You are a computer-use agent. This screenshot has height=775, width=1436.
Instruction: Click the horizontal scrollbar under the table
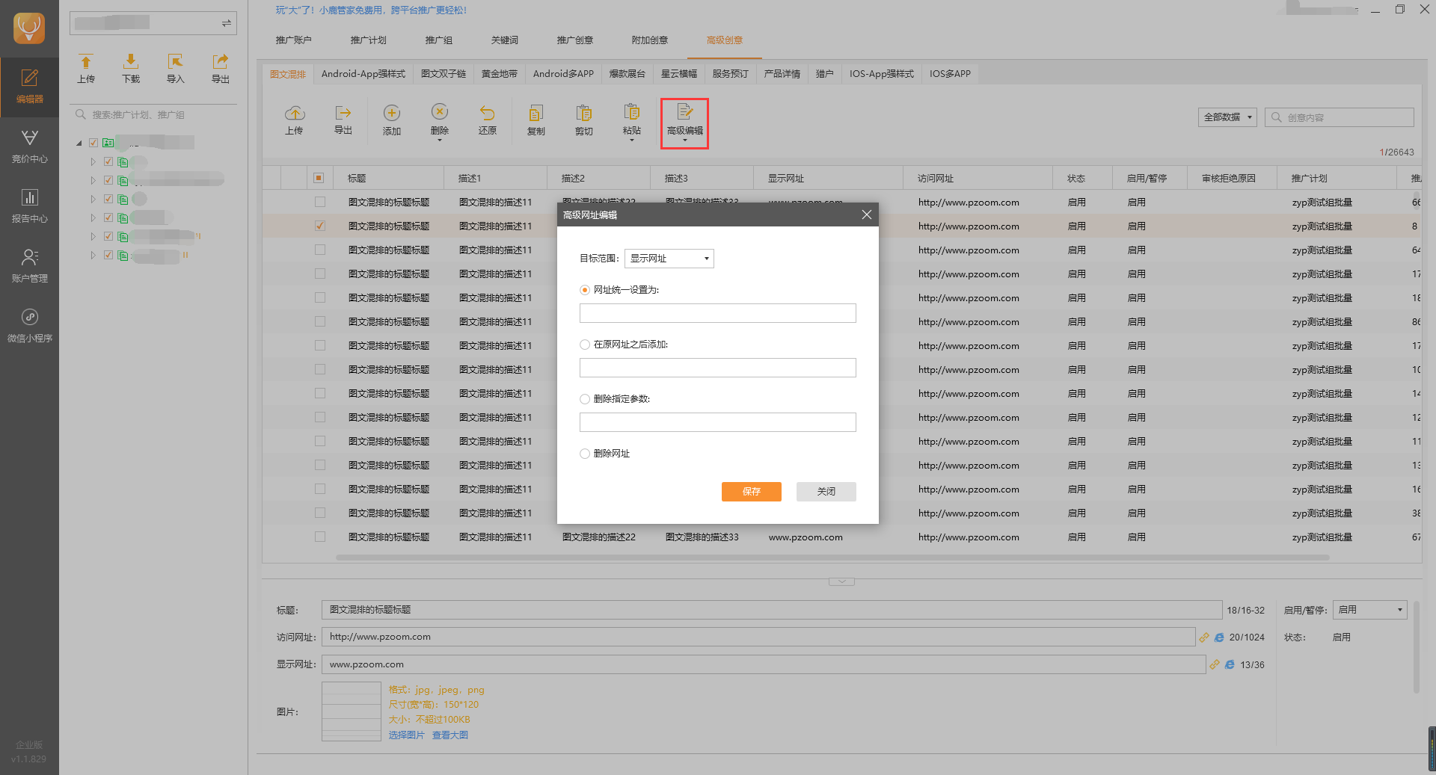click(831, 558)
